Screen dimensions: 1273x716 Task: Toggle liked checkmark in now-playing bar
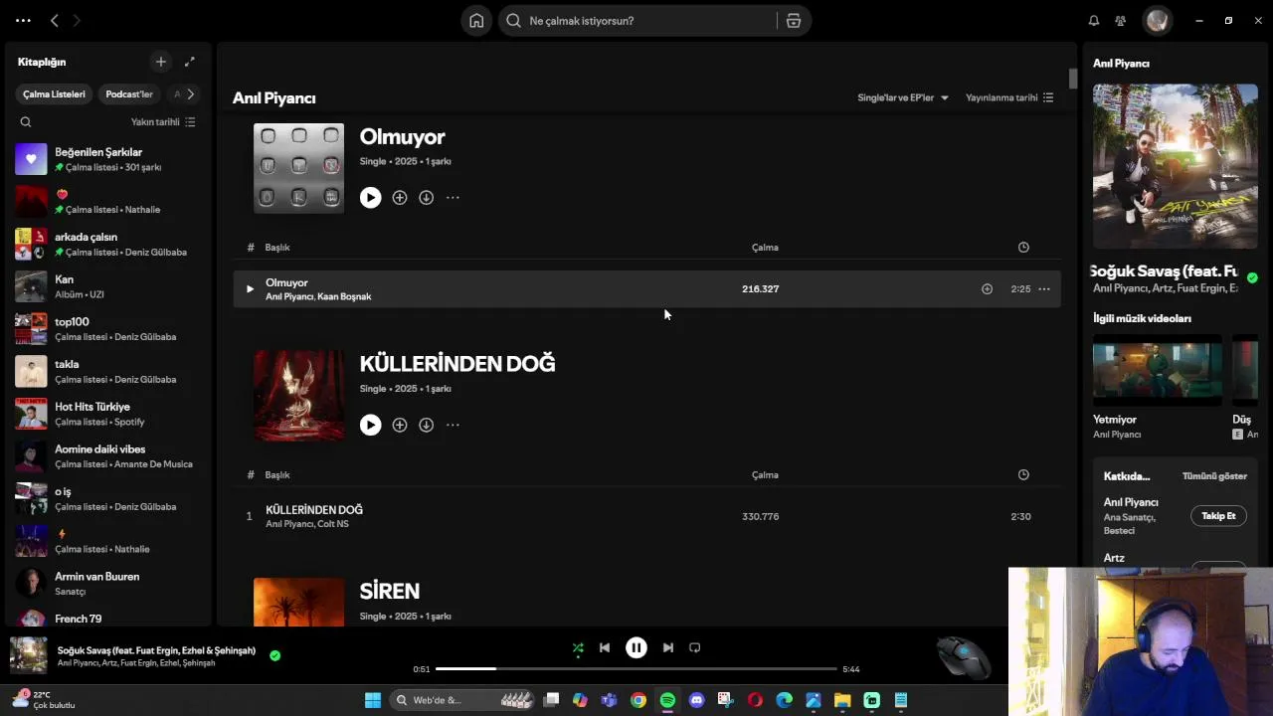pos(274,655)
